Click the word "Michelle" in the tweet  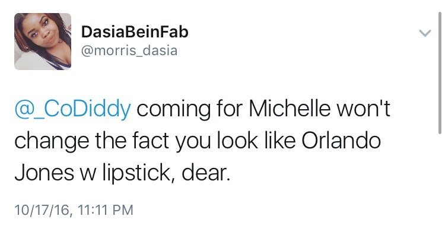(290, 109)
